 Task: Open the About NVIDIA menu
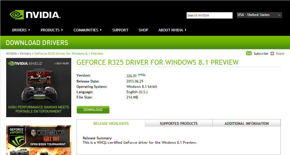(x=172, y=30)
